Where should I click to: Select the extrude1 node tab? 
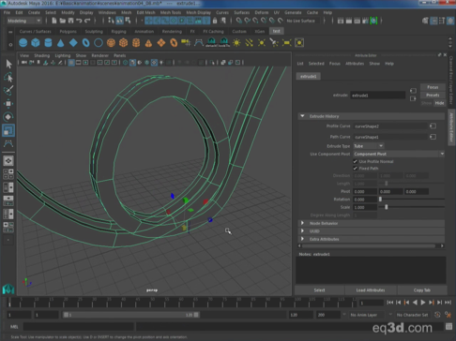[309, 76]
